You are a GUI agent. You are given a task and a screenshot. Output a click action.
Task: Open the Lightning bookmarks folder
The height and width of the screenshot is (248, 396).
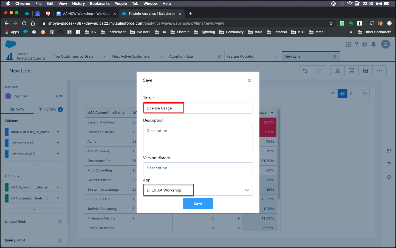[x=204, y=32]
